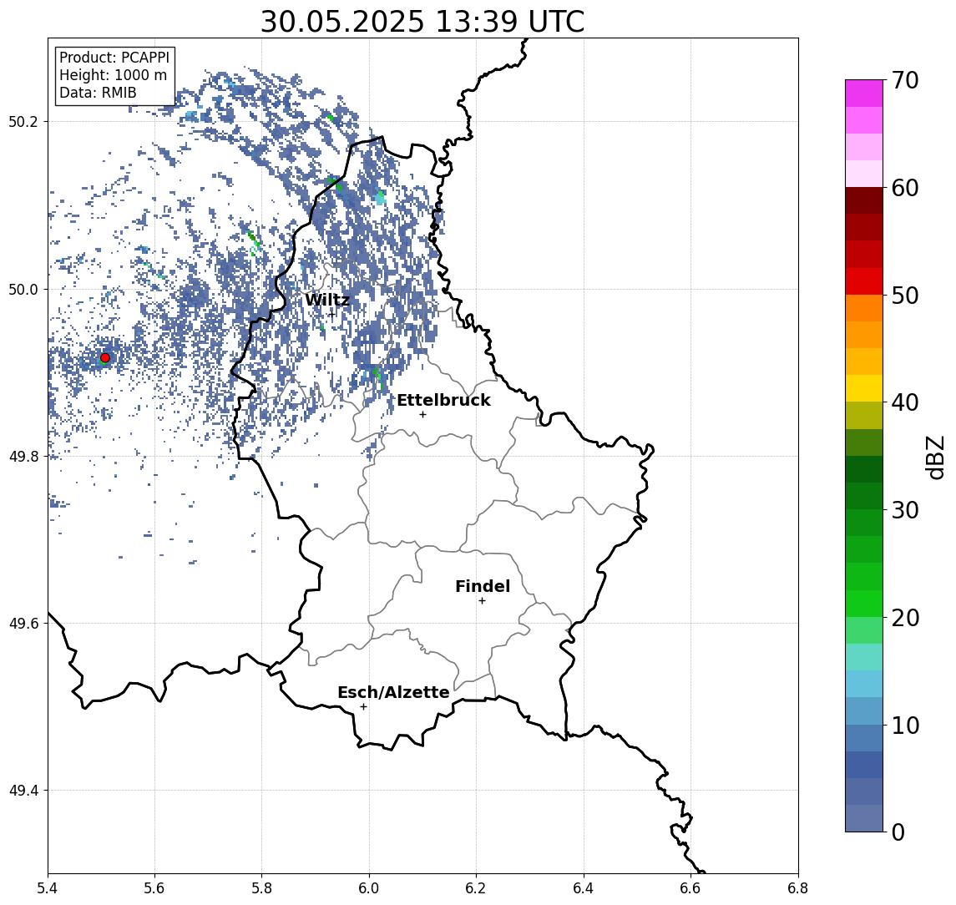Click the 50 value on colorbar

click(x=904, y=296)
